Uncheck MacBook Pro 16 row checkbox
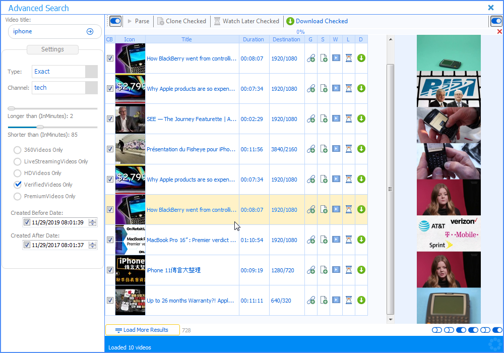 click(110, 240)
